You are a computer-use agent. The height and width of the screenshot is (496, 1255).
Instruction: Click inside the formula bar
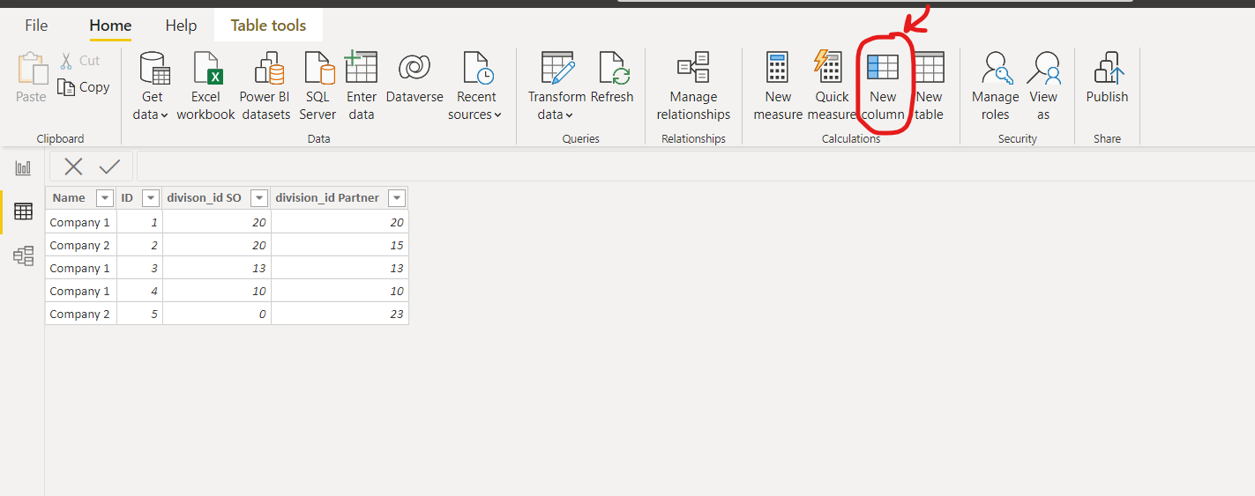pos(695,167)
